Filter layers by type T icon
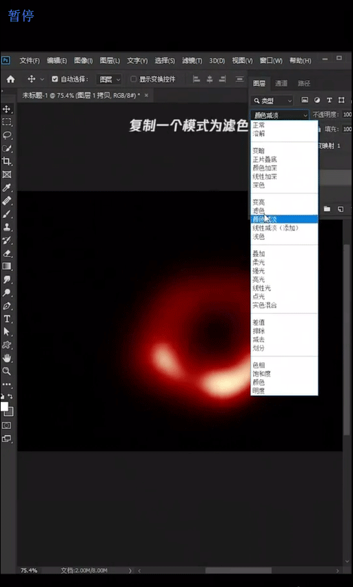 tap(330, 100)
